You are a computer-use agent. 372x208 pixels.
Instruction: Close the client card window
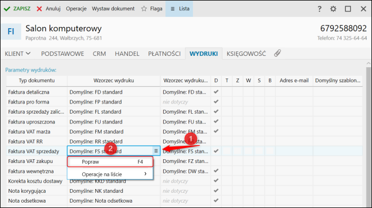(363, 9)
